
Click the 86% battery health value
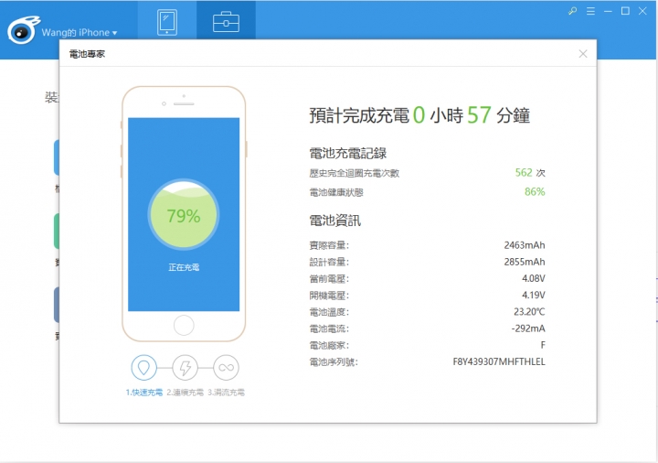(535, 192)
